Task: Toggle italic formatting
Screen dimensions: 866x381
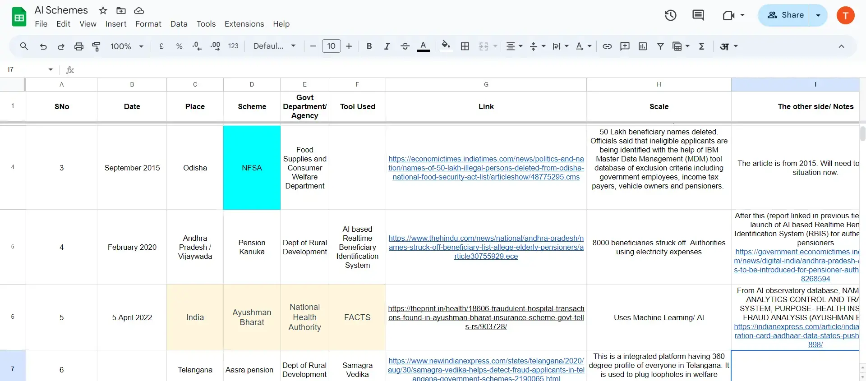Action: [387, 46]
